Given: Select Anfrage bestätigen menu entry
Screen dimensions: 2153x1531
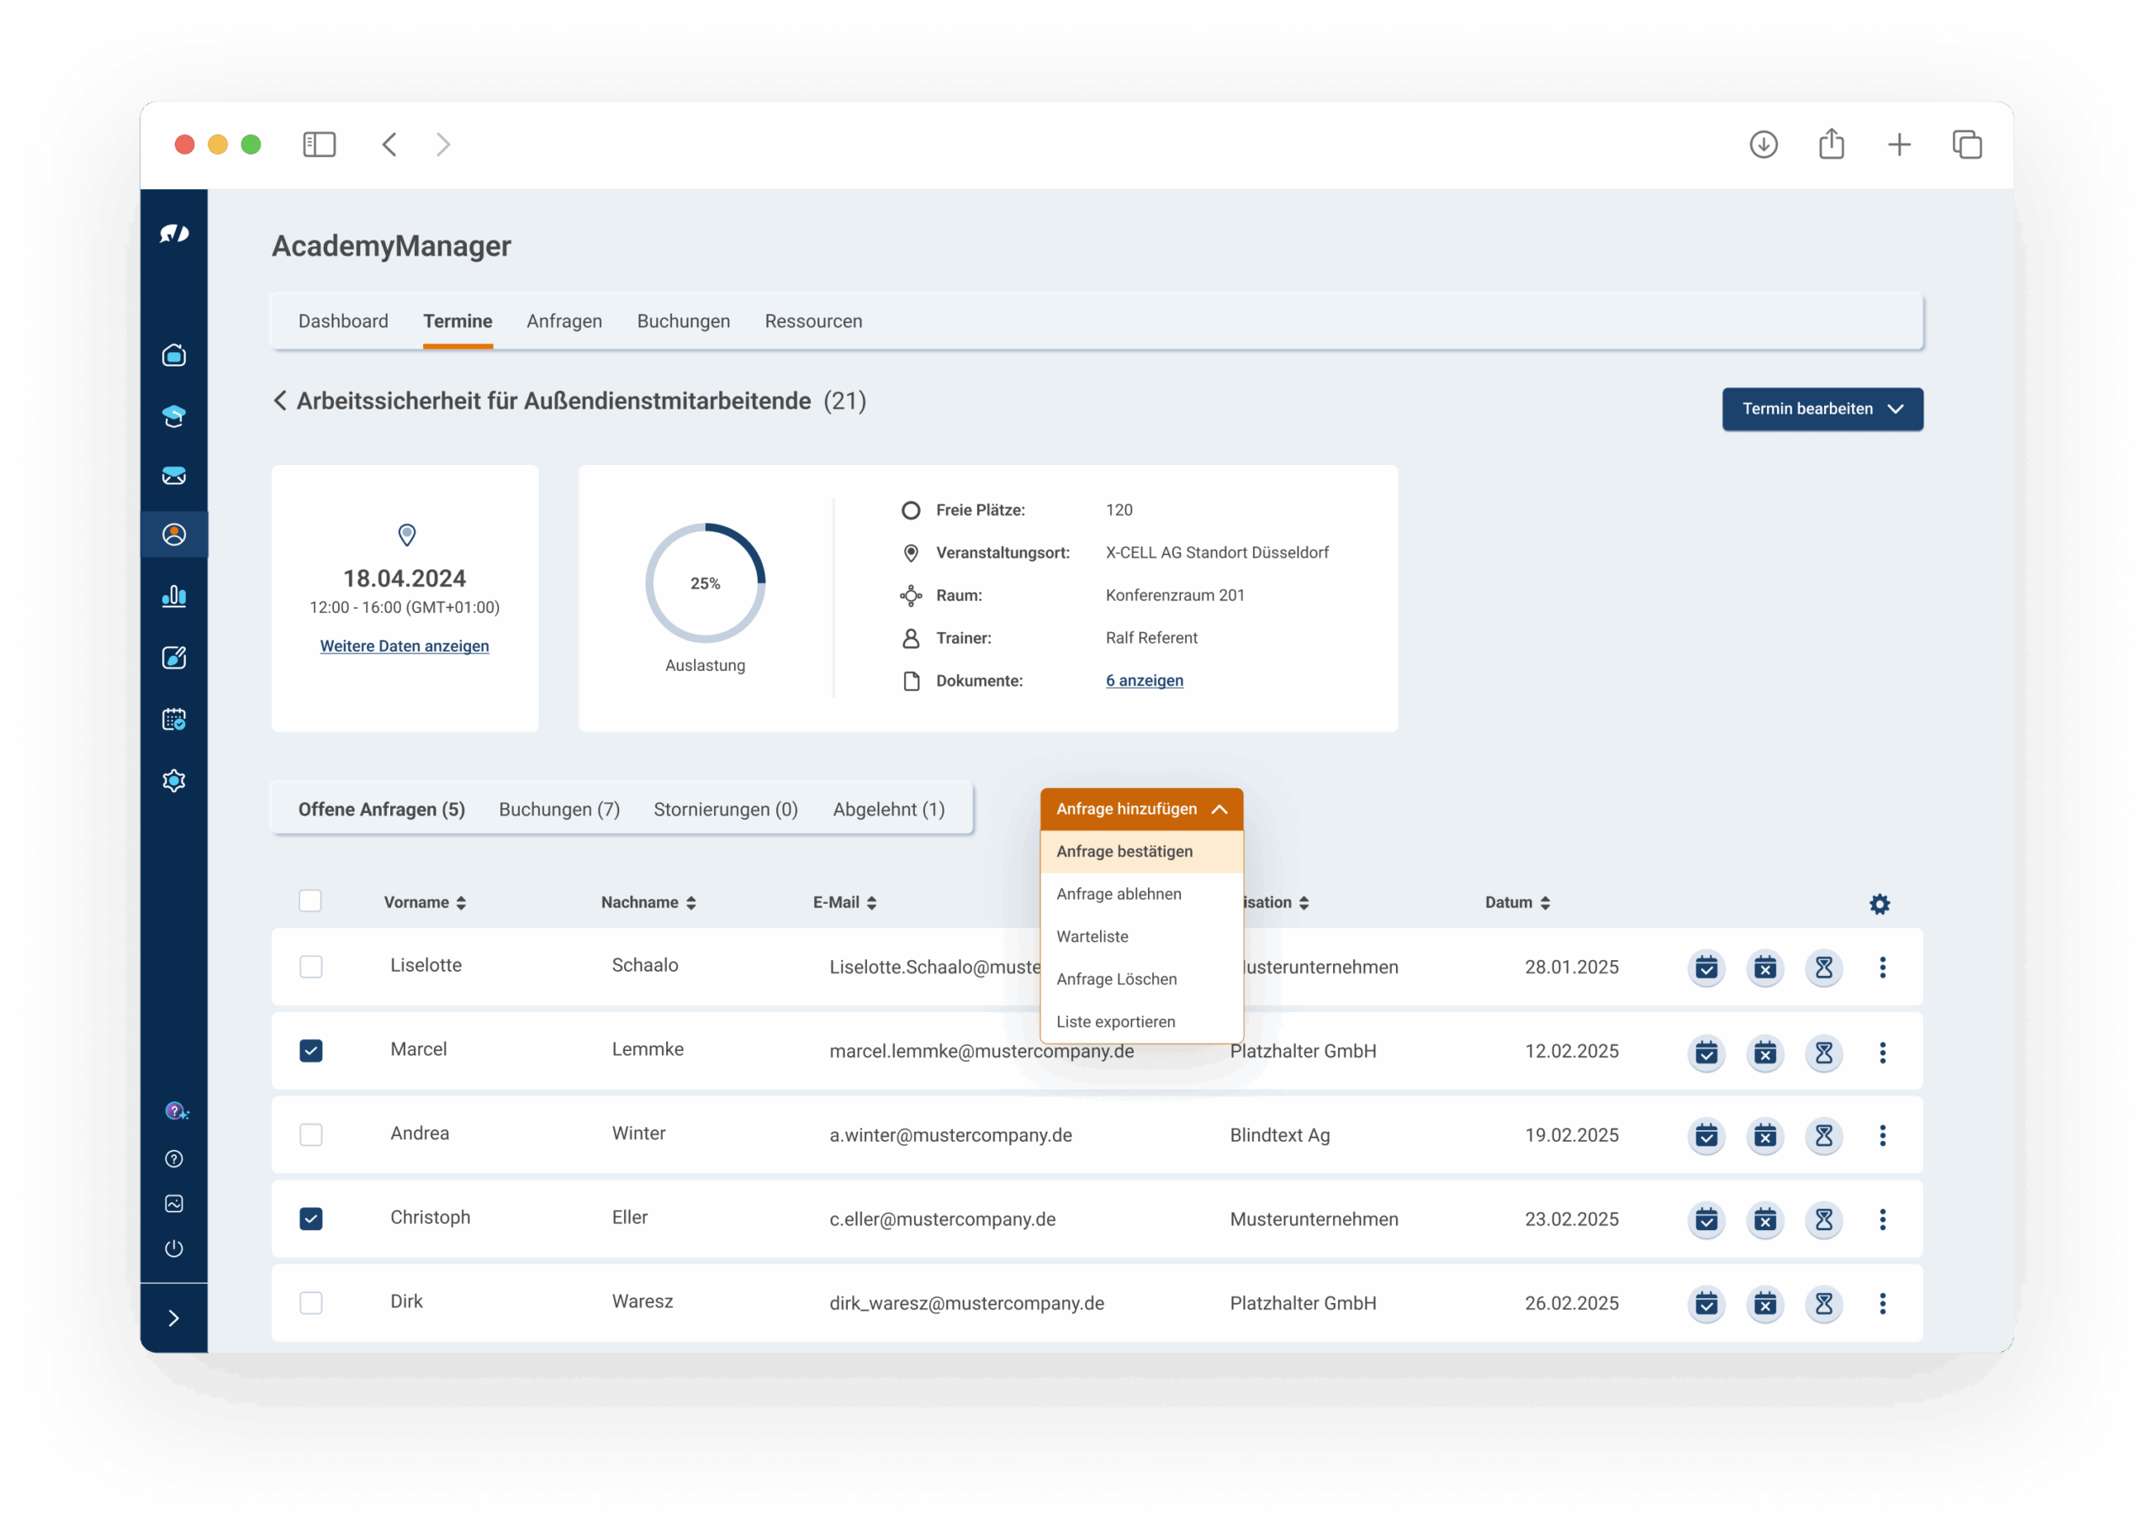Looking at the screenshot, I should (x=1140, y=852).
